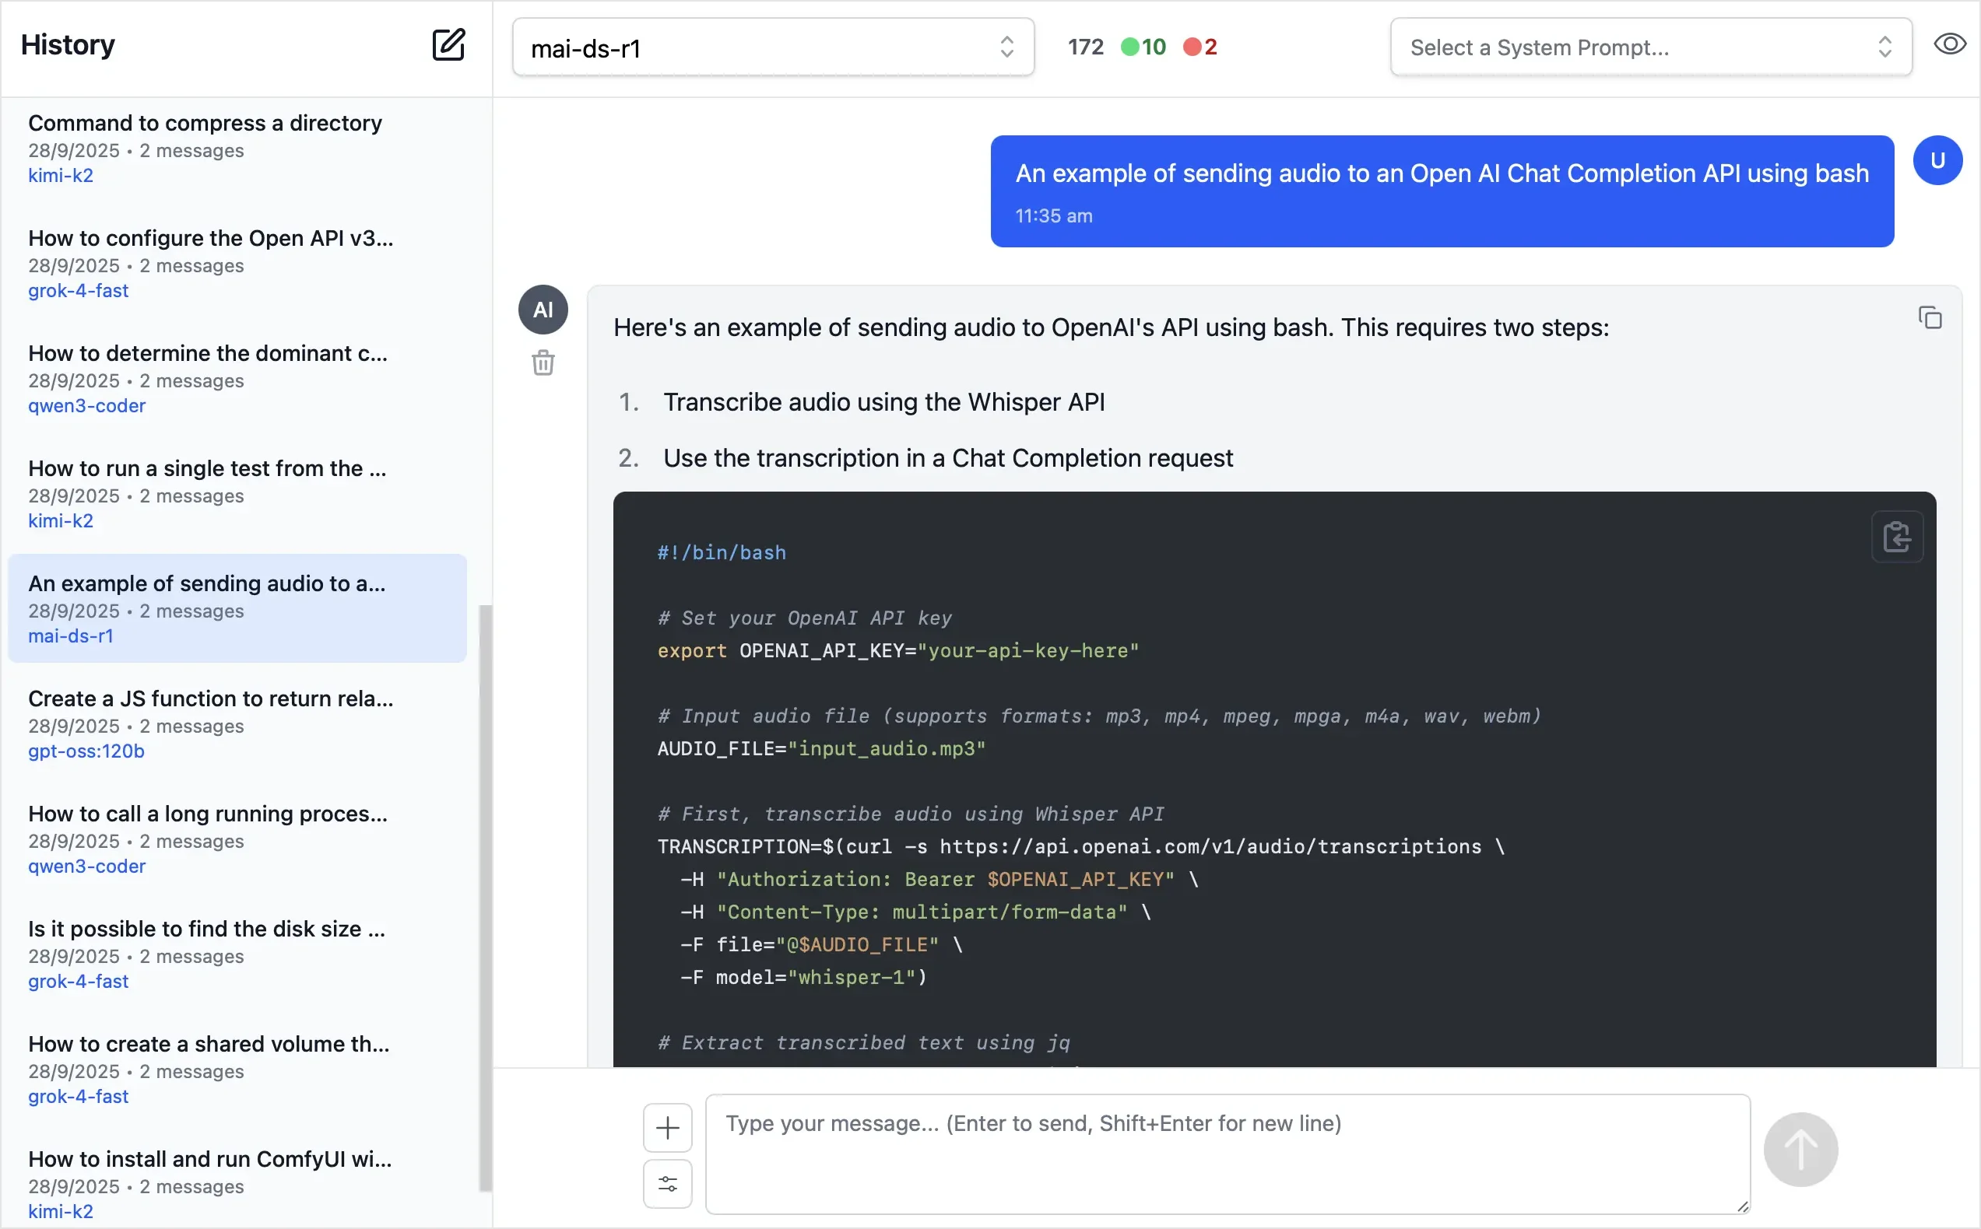Copy the AI response message
This screenshot has height=1229, width=1981.
pyautogui.click(x=1930, y=318)
